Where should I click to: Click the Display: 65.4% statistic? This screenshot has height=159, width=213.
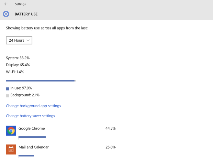pyautogui.click(x=18, y=65)
